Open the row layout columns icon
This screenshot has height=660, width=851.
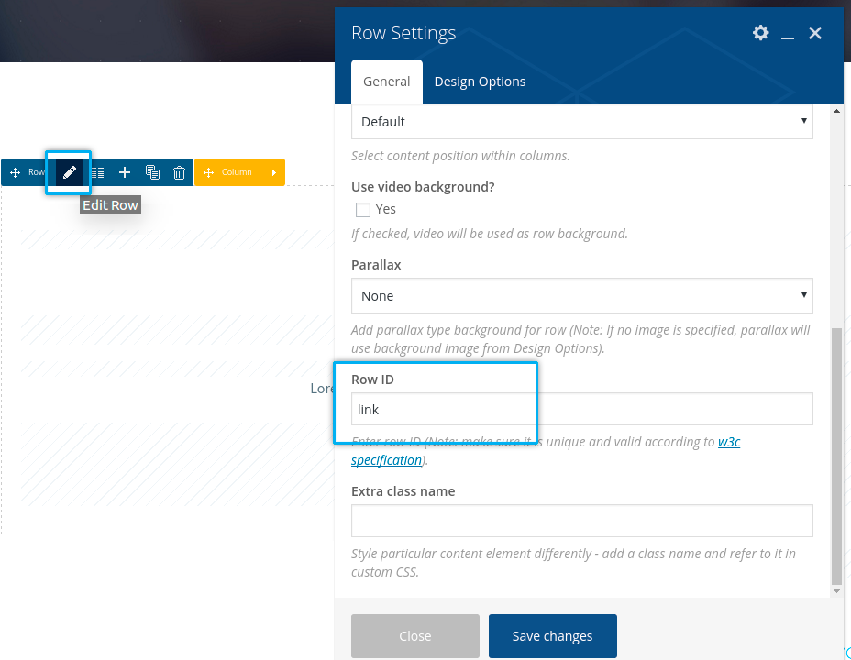[x=97, y=172]
